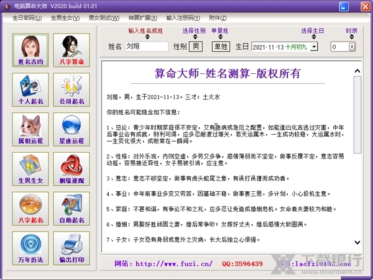Toggle the 性别 gender button showing 男
The width and height of the screenshot is (373, 280).
[196, 47]
